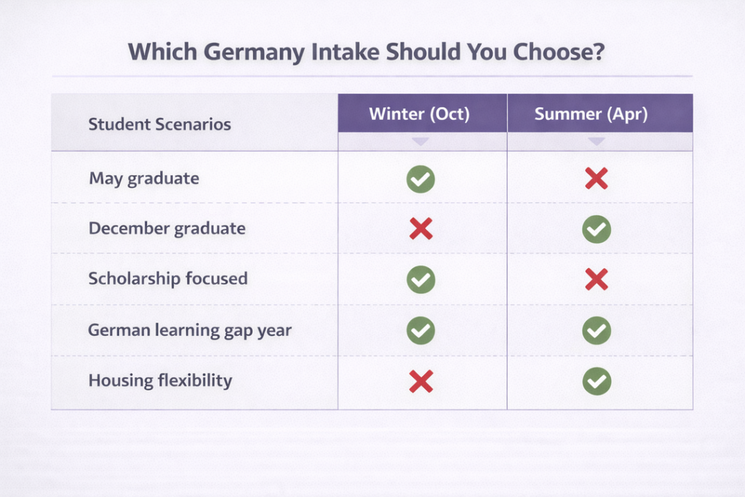Click the Summer red cross for May graduate
The image size is (745, 497).
597,179
